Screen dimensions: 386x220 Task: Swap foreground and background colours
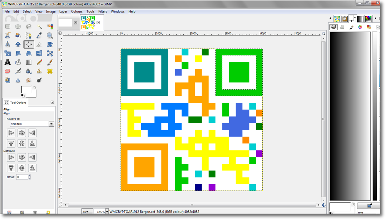[x=35, y=87]
